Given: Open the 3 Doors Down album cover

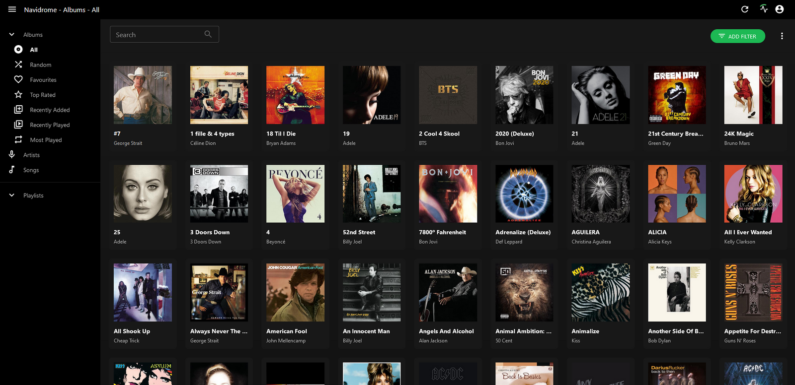Looking at the screenshot, I should tap(219, 193).
